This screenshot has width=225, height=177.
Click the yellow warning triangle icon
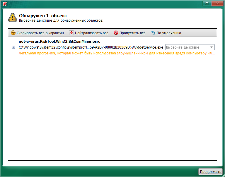click(13, 18)
